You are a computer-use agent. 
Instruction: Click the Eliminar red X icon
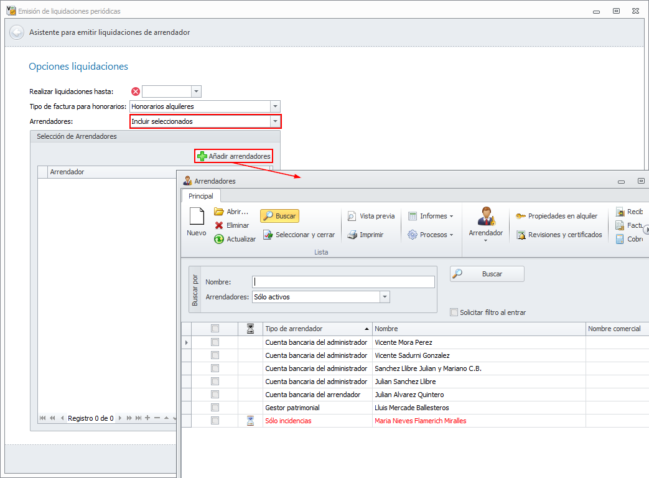click(x=219, y=225)
